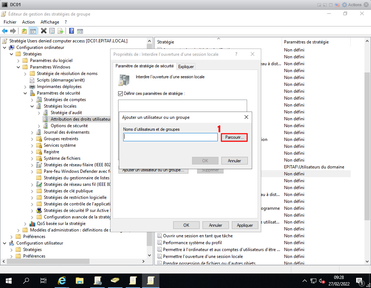Uncheck 'Définir ces paramètres de stratégie'
This screenshot has height=288, width=371.
pyautogui.click(x=121, y=93)
